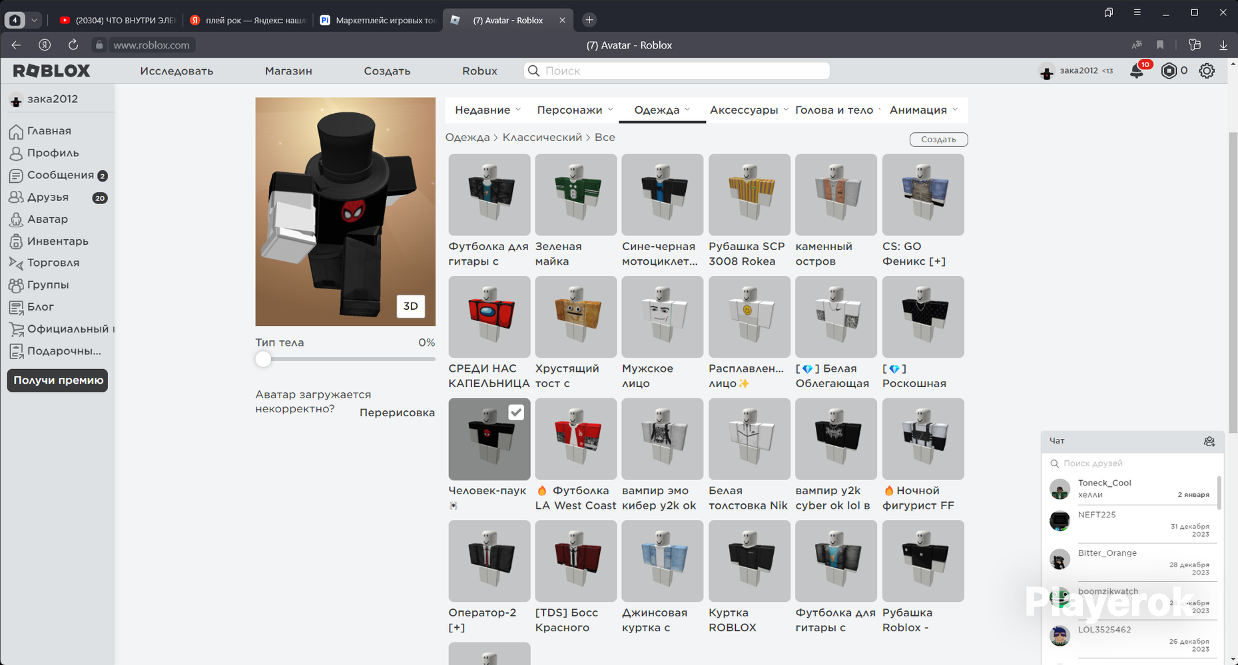Expand the Accessories (Аксессуары) dropdown
This screenshot has width=1238, height=665.
tap(749, 110)
